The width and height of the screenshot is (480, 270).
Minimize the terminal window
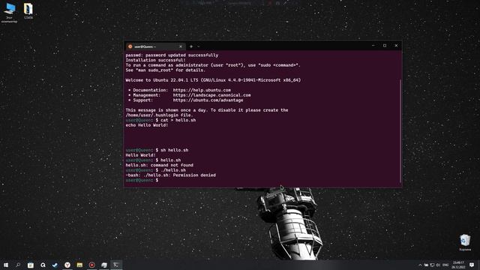tap(373, 46)
